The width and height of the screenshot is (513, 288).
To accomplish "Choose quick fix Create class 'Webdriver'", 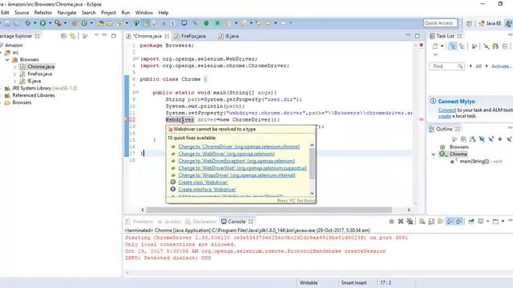I will 203,182.
